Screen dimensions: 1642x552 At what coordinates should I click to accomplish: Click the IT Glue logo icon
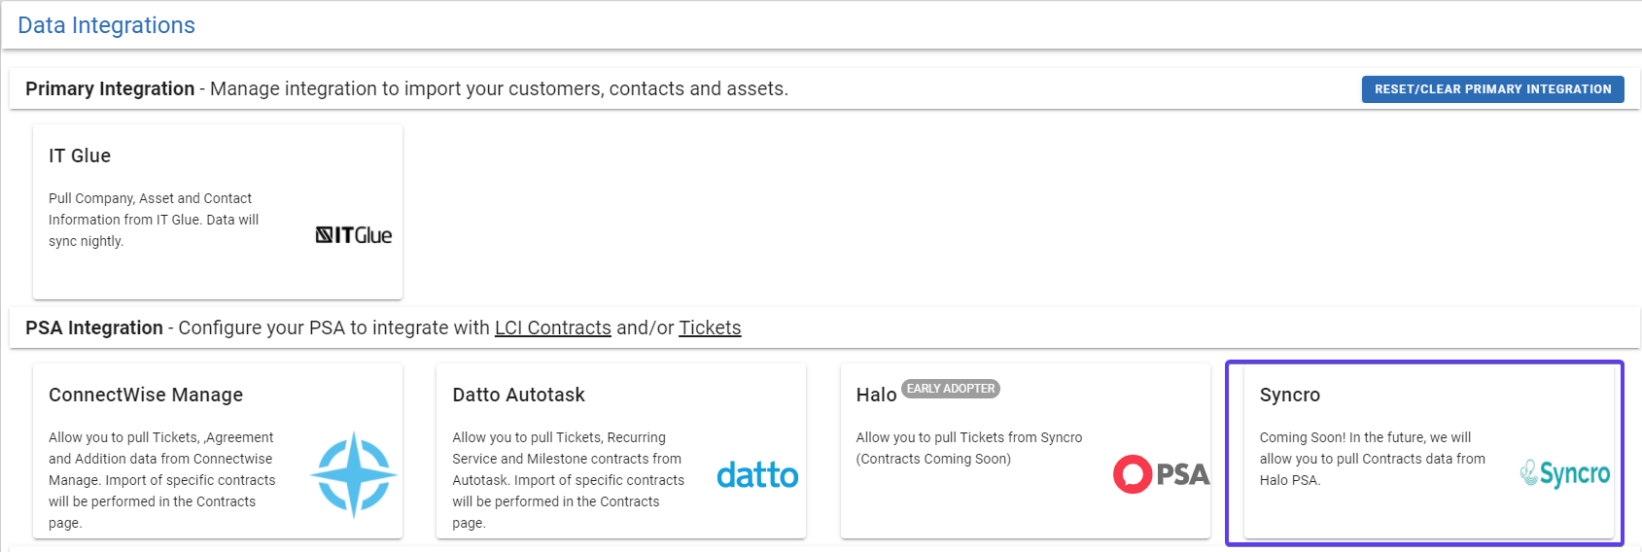click(x=354, y=235)
